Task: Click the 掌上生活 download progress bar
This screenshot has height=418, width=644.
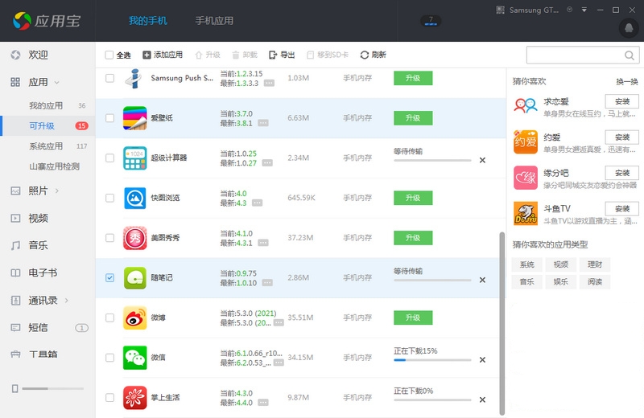Action: [432, 400]
